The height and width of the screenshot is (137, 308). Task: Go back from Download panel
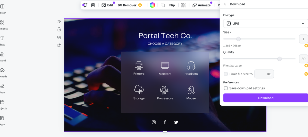[225, 4]
